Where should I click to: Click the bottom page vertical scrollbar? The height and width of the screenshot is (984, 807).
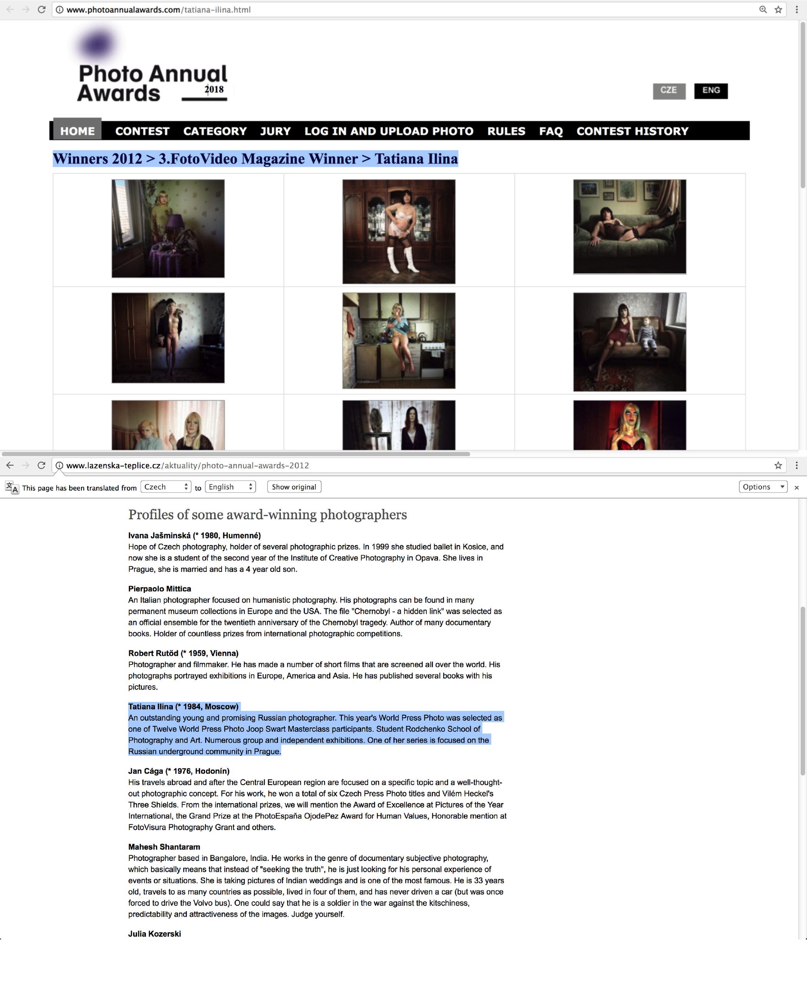tap(802, 691)
